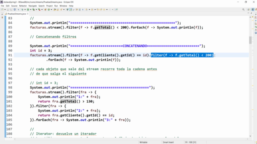
Task: Click the Open Type icon
Action: pos(55,10)
